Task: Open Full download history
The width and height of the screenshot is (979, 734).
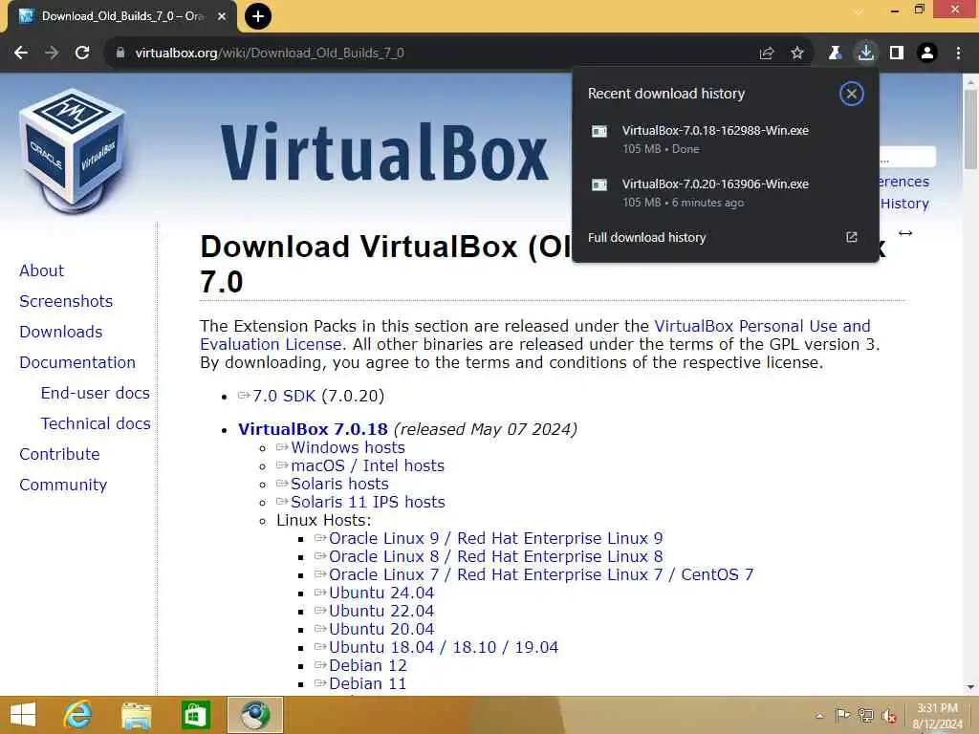Action: tap(647, 237)
